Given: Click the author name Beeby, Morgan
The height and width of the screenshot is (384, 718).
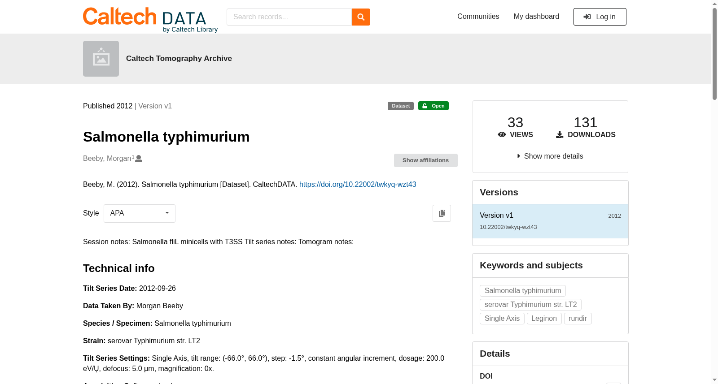Looking at the screenshot, I should pos(107,159).
